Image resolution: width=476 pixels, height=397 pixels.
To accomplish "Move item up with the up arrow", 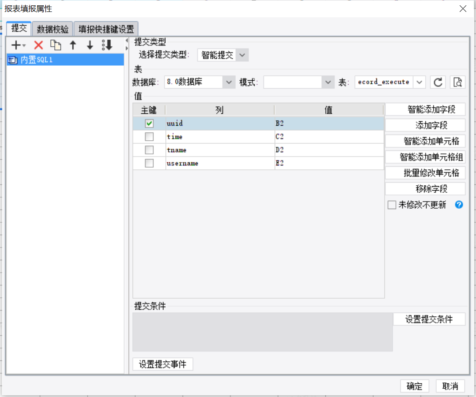I will point(73,45).
